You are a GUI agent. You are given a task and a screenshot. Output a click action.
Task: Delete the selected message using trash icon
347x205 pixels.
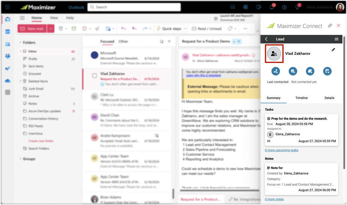point(60,28)
